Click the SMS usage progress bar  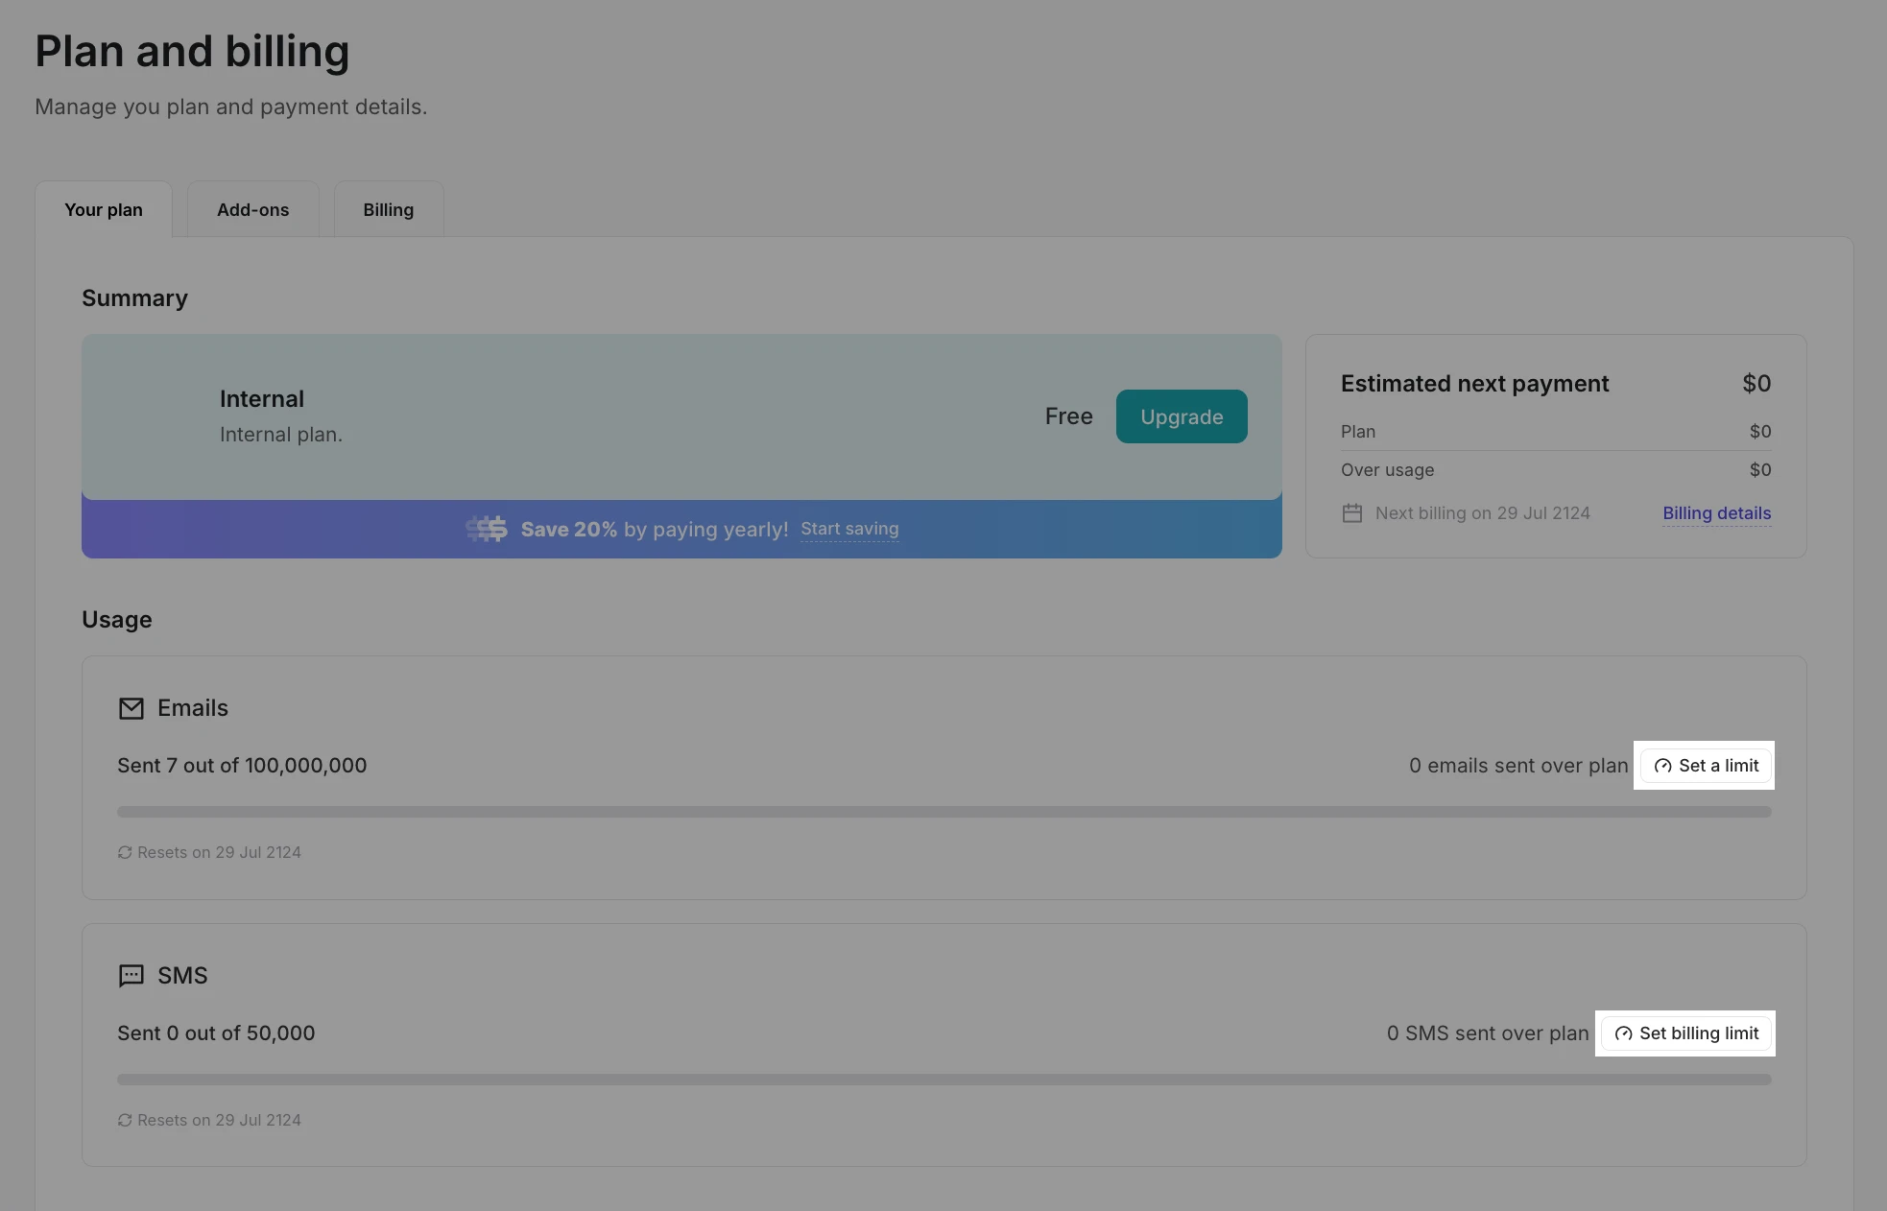tap(943, 1080)
